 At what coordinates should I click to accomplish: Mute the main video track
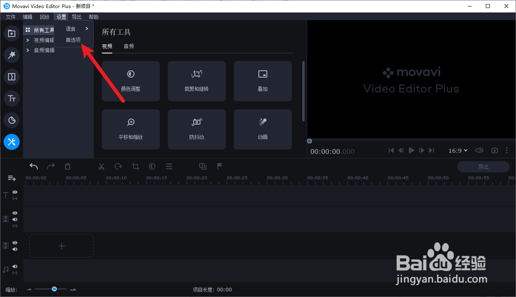click(x=15, y=249)
